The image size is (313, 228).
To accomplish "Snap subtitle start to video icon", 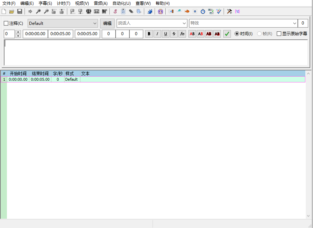I will tap(73, 11).
